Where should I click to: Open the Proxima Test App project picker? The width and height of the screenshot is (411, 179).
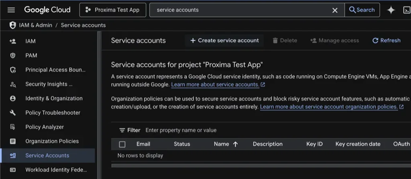113,10
